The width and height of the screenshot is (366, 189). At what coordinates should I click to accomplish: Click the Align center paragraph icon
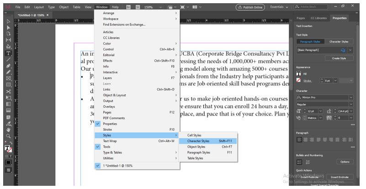(x=306, y=140)
